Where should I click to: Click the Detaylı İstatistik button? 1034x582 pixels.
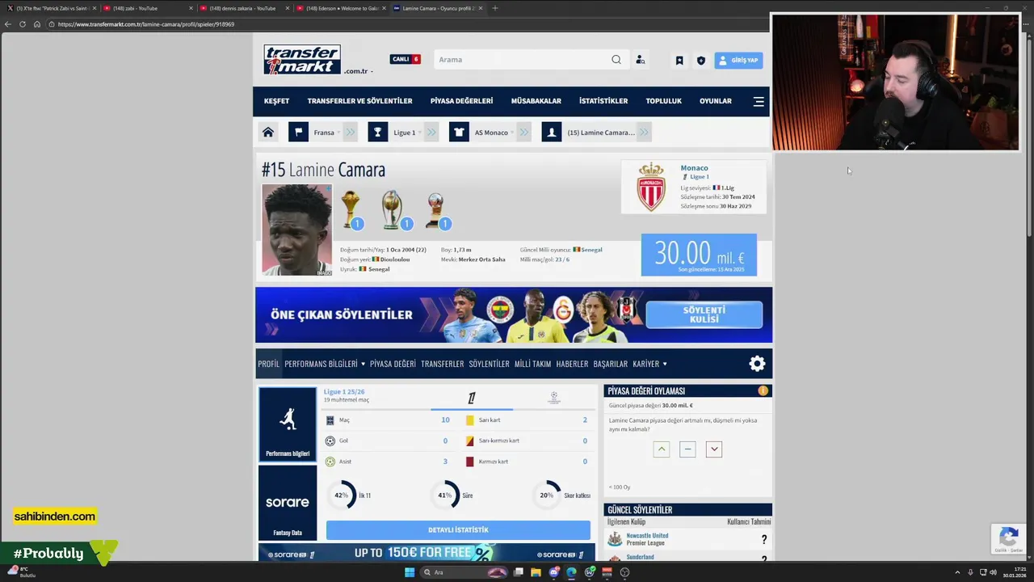click(458, 530)
